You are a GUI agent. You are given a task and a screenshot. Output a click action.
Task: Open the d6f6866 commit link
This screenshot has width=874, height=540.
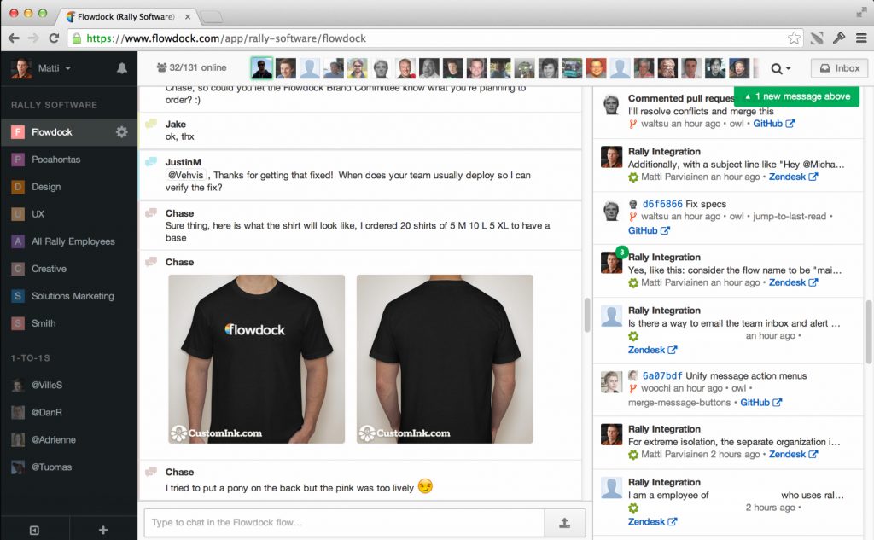coord(662,204)
